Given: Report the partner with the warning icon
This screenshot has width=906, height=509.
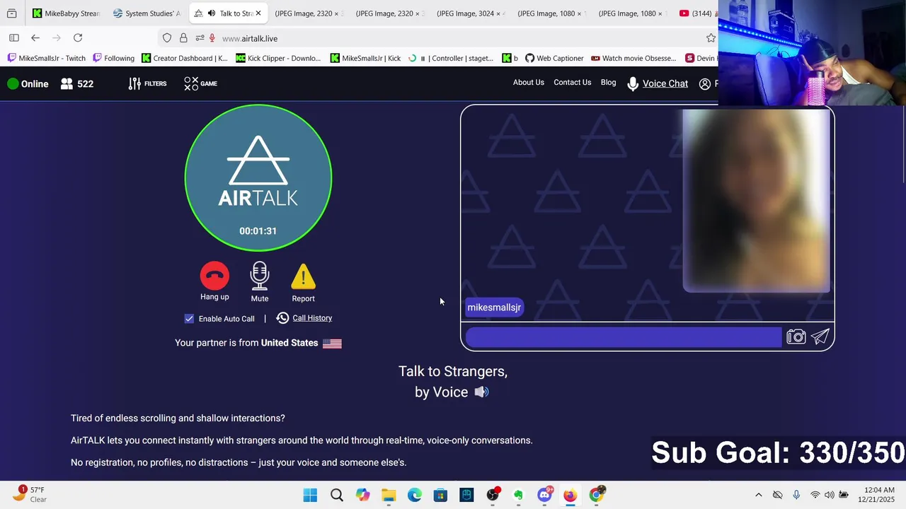Looking at the screenshot, I should tap(303, 276).
